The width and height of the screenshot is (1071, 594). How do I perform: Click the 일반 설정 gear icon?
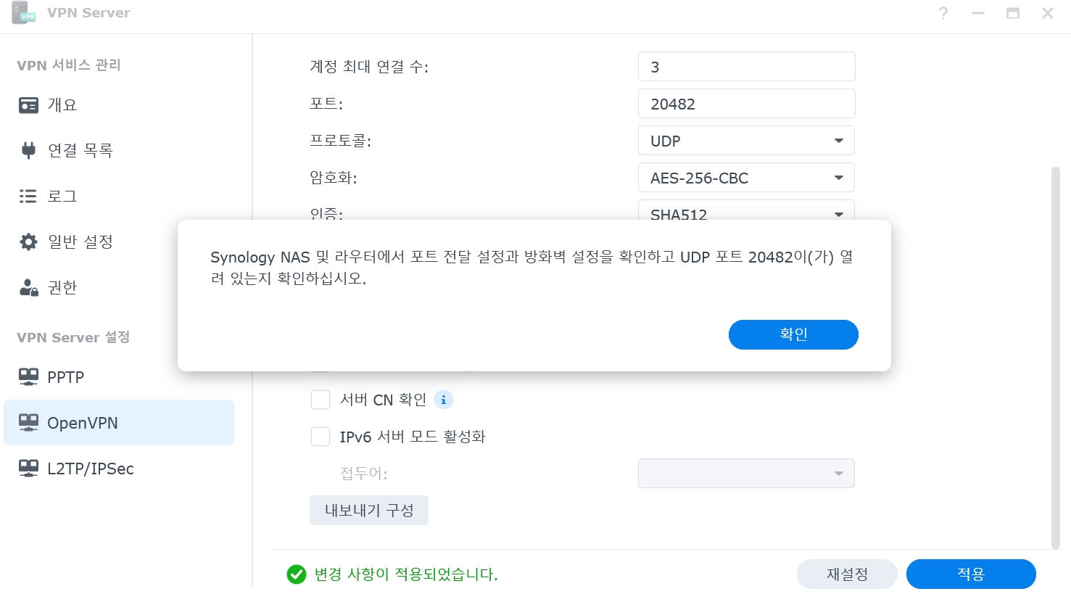[28, 242]
